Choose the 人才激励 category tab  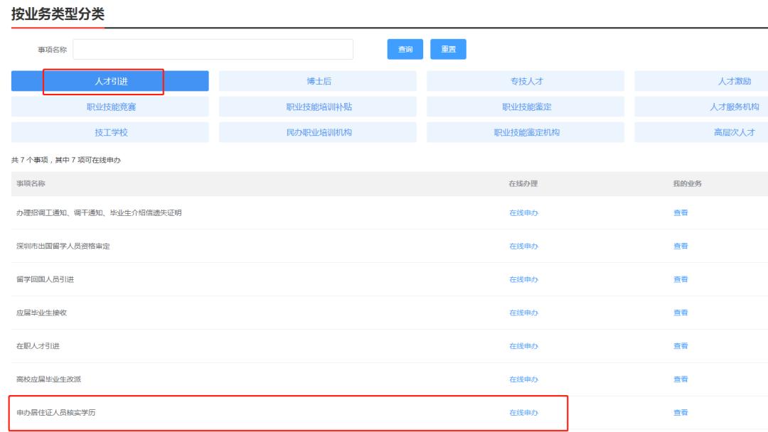732,81
